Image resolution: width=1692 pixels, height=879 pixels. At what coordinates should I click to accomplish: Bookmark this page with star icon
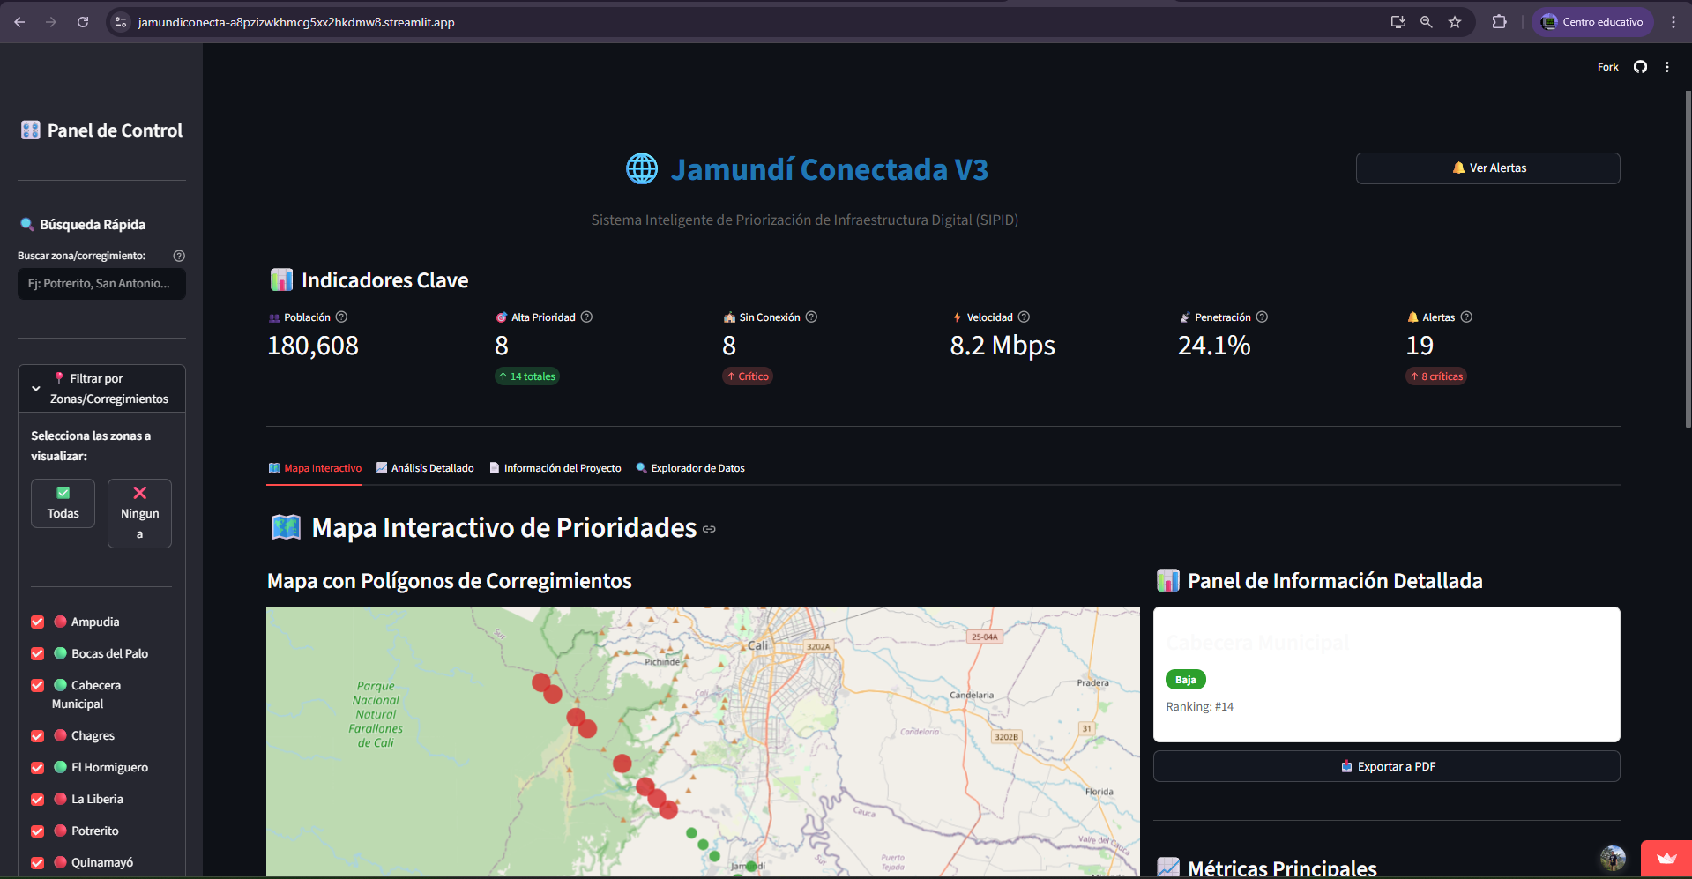[x=1455, y=22]
